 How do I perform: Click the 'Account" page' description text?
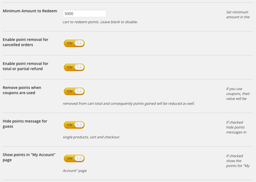click(x=74, y=171)
